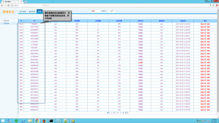Screen dimensions: 219x123
Task: Click the browser back arrow
Action: [2, 5]
